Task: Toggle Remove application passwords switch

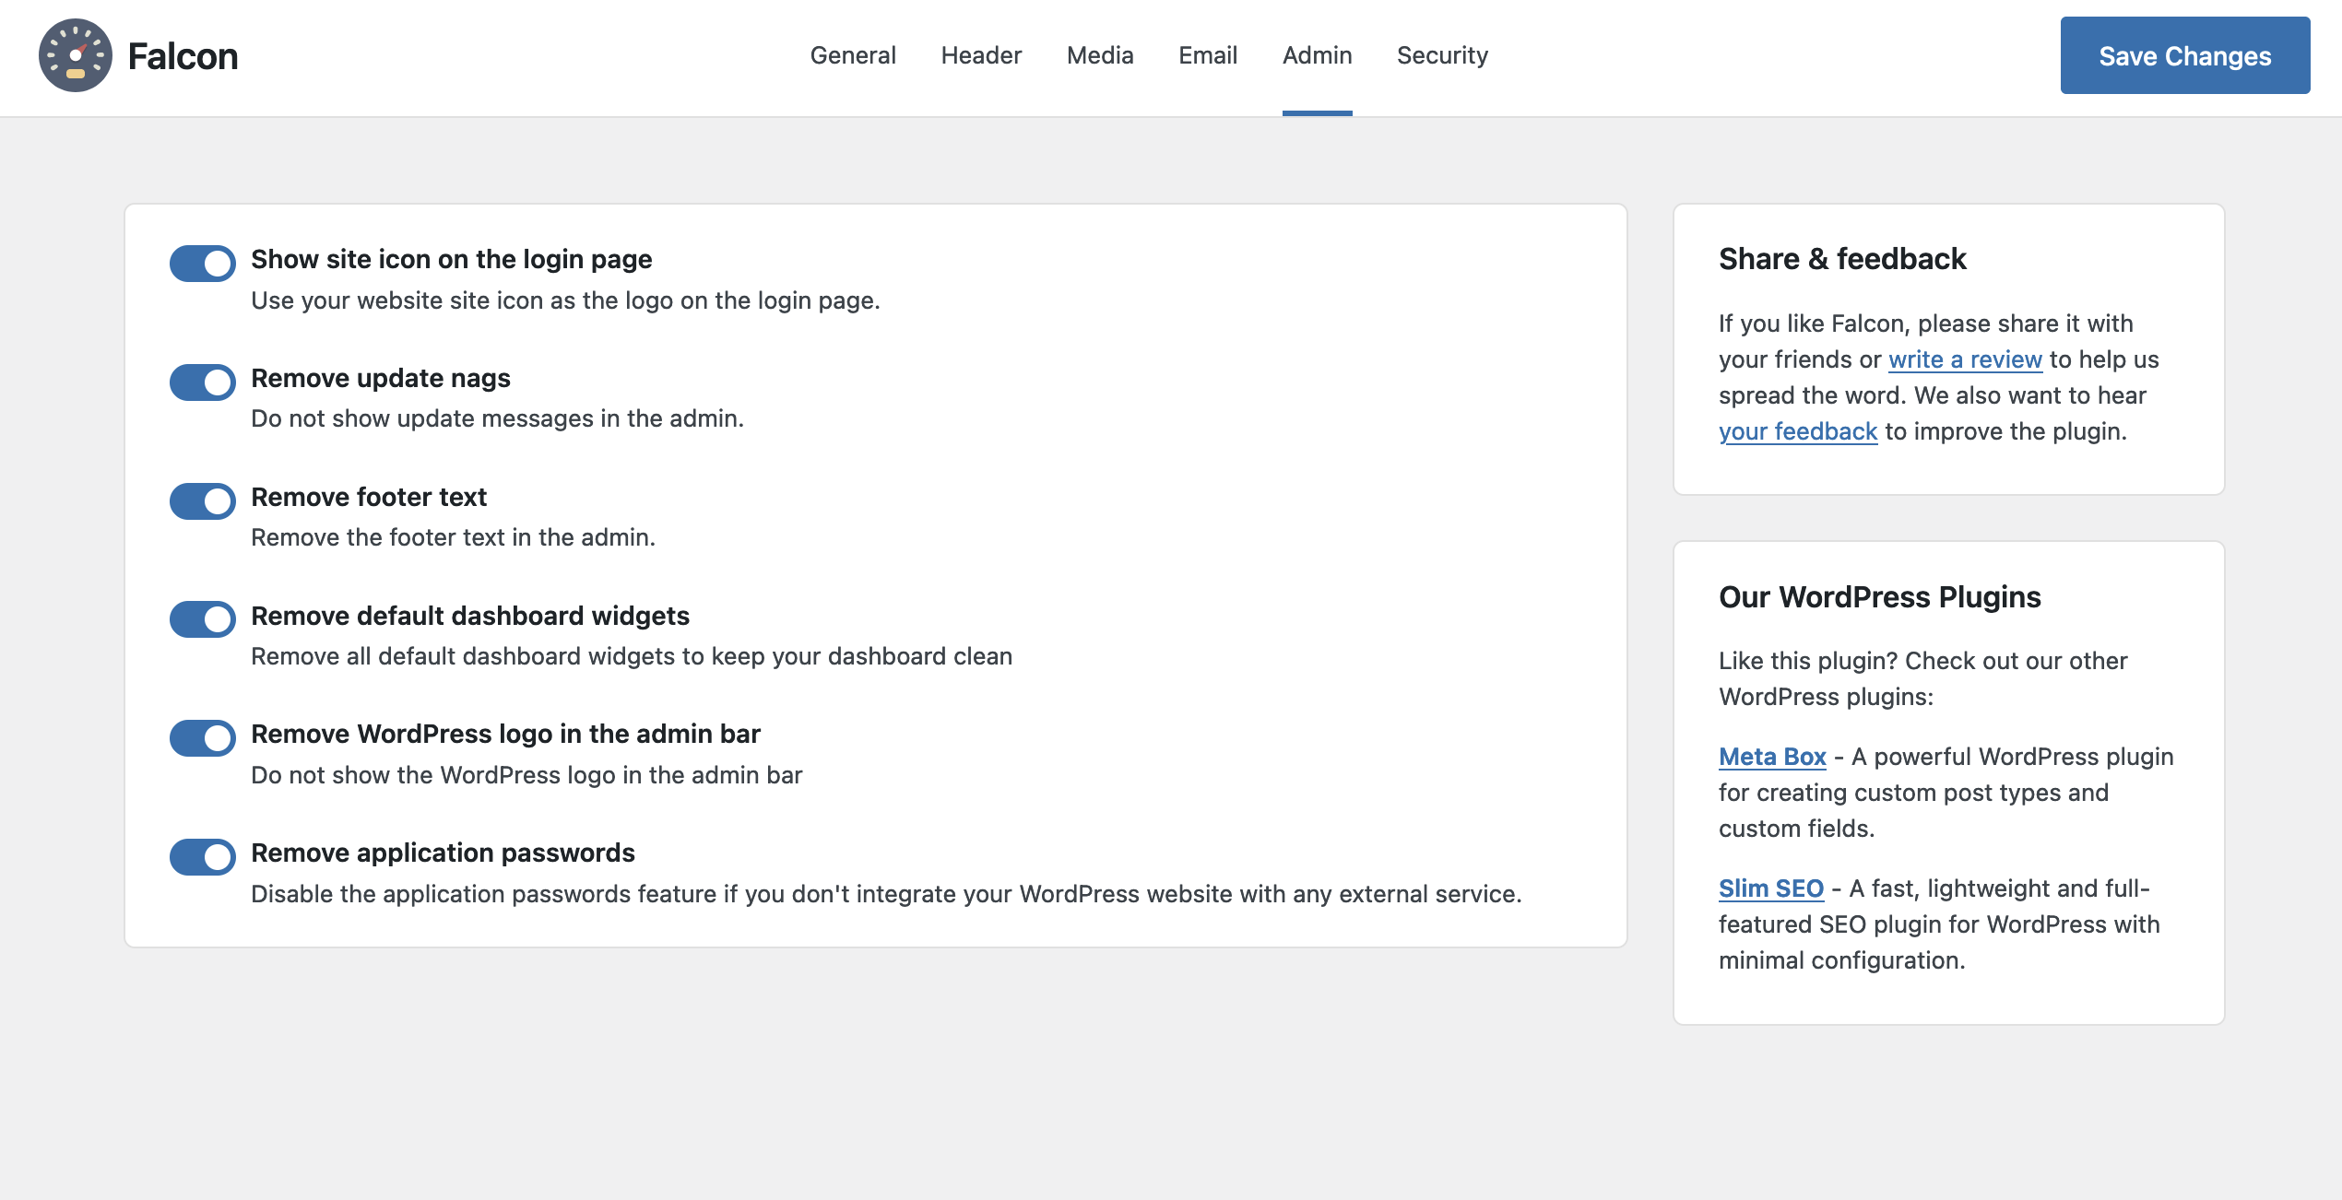Action: pos(202,856)
